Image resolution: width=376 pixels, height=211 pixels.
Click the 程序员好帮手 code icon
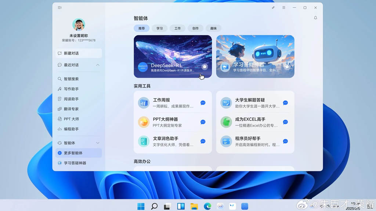click(x=226, y=141)
